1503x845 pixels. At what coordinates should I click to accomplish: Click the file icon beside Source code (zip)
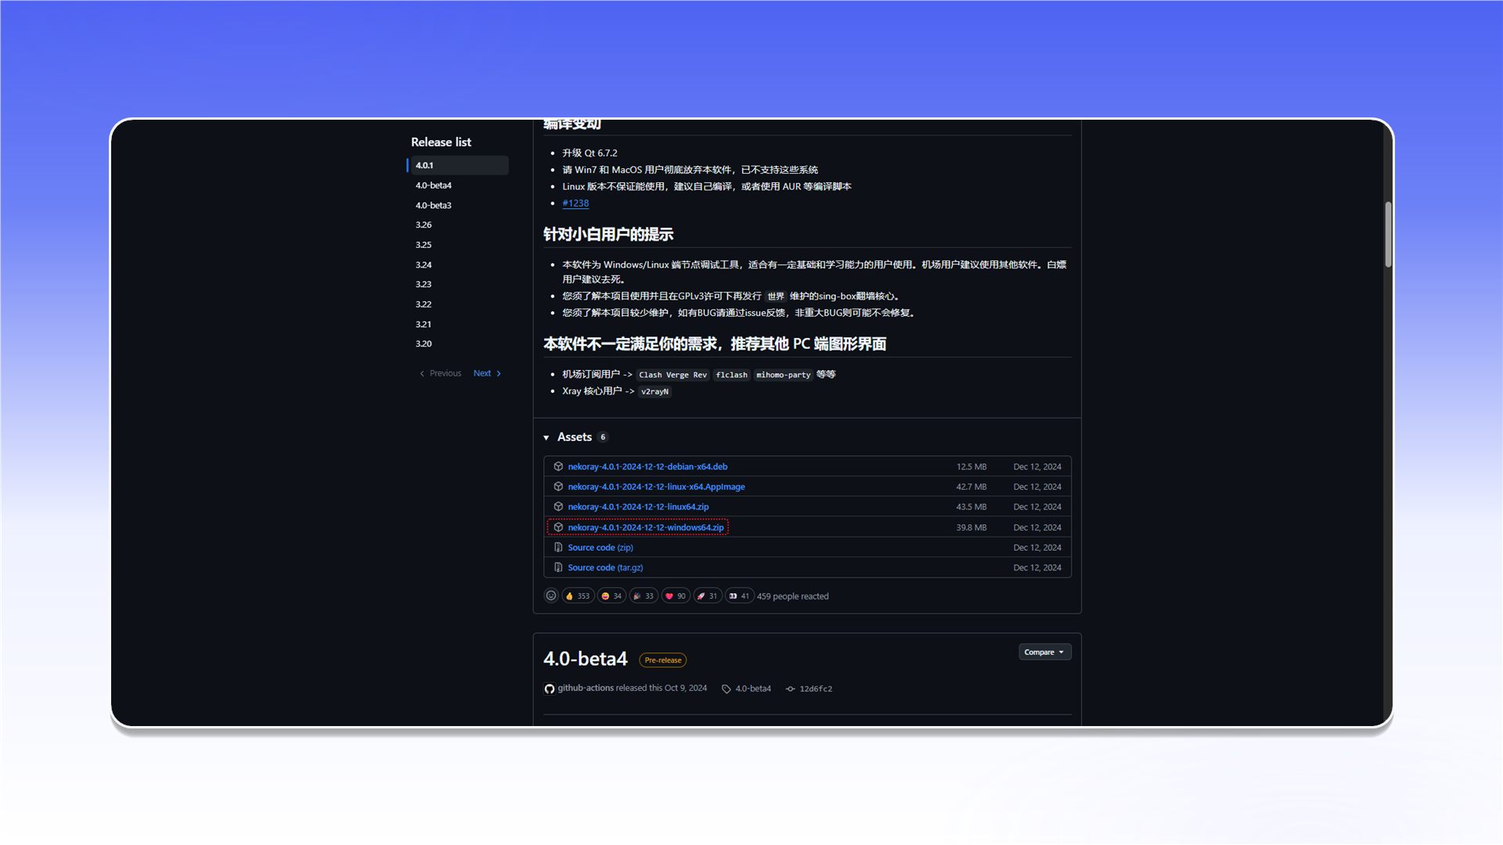click(558, 548)
